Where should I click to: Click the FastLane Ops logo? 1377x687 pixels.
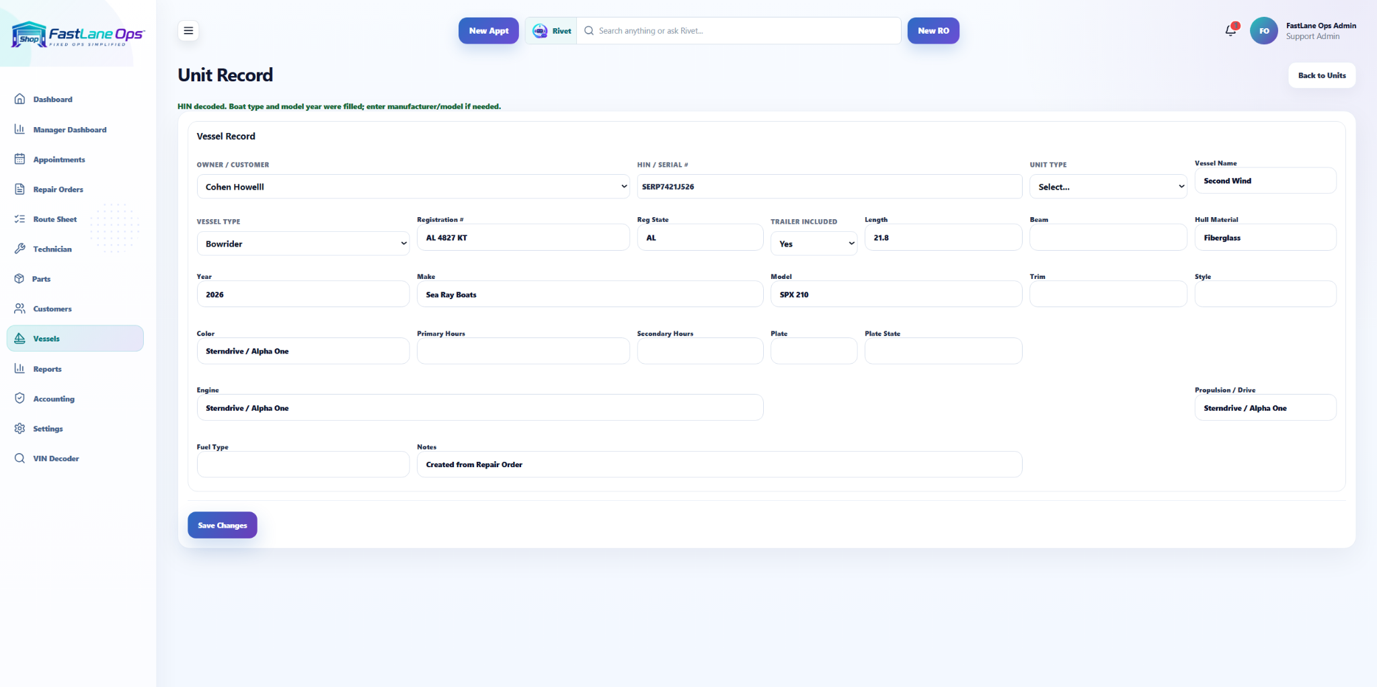(x=77, y=34)
